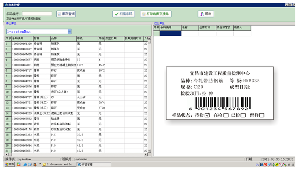Open Internet Explorer from quick launch
This screenshot has width=298, height=170.
coord(25,165)
